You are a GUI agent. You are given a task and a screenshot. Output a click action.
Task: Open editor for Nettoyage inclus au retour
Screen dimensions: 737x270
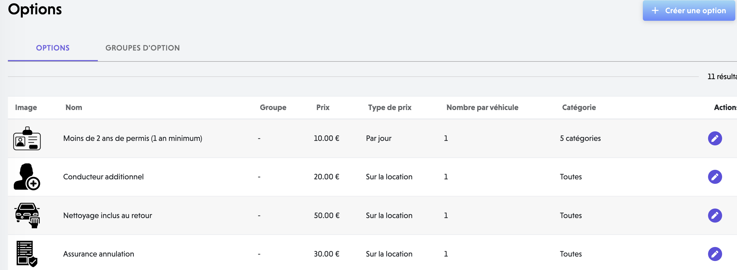(715, 216)
